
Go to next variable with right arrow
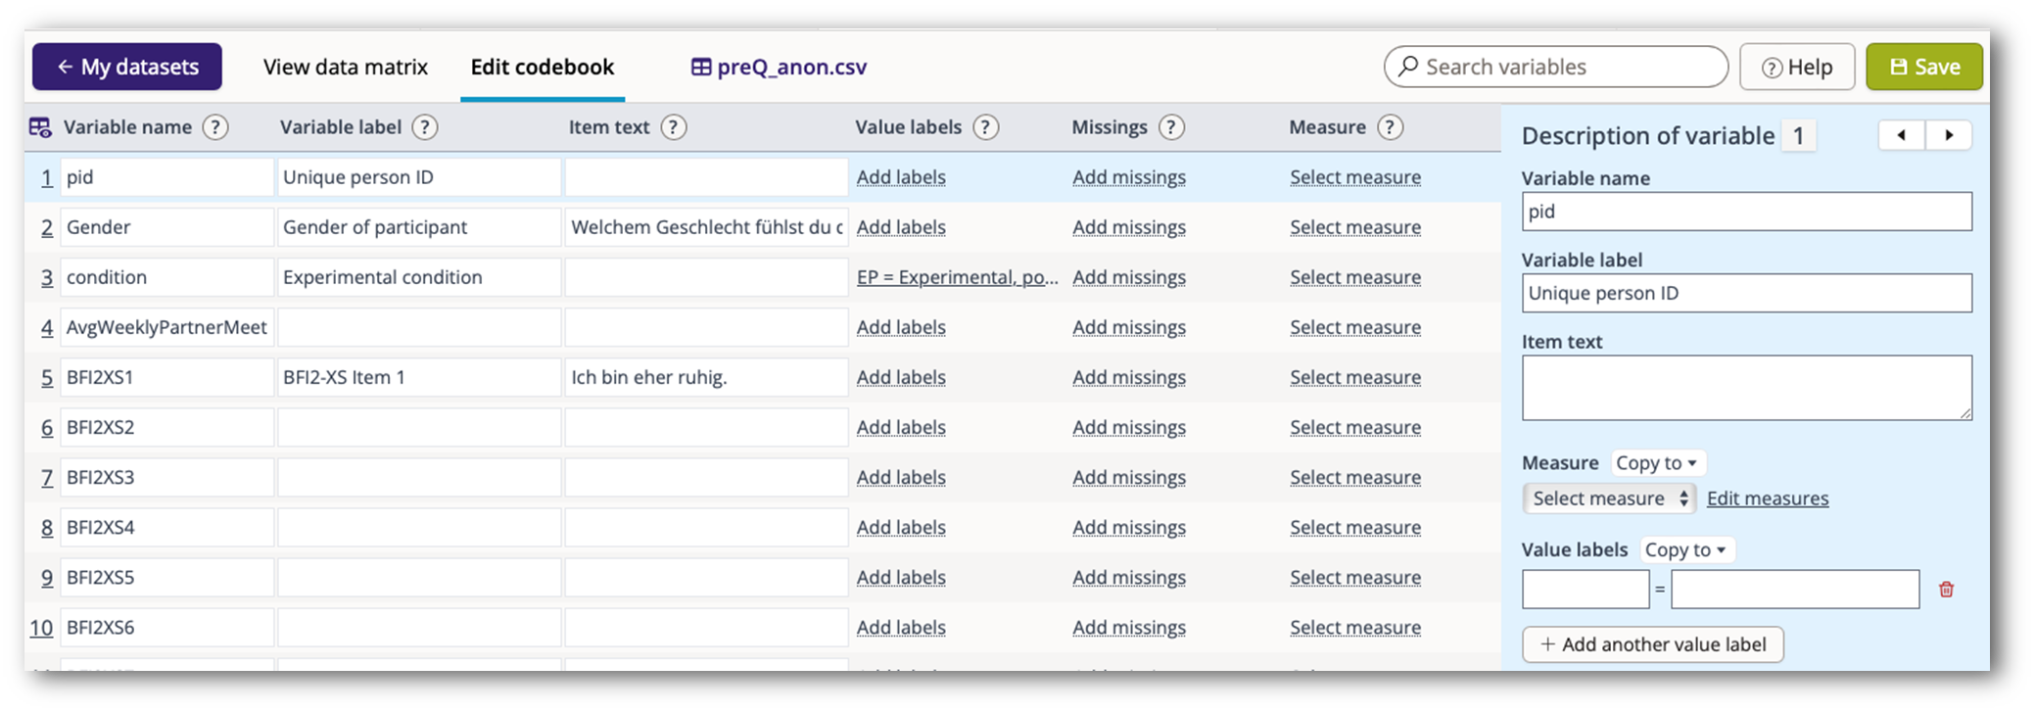[1949, 135]
